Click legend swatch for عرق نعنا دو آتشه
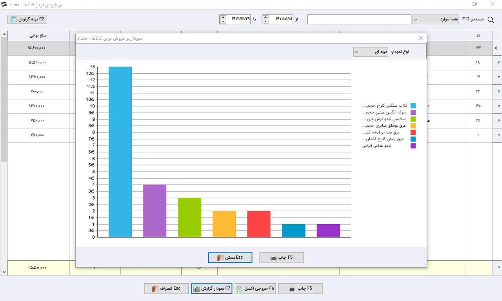Viewport: 502px width, 301px height. click(413, 132)
